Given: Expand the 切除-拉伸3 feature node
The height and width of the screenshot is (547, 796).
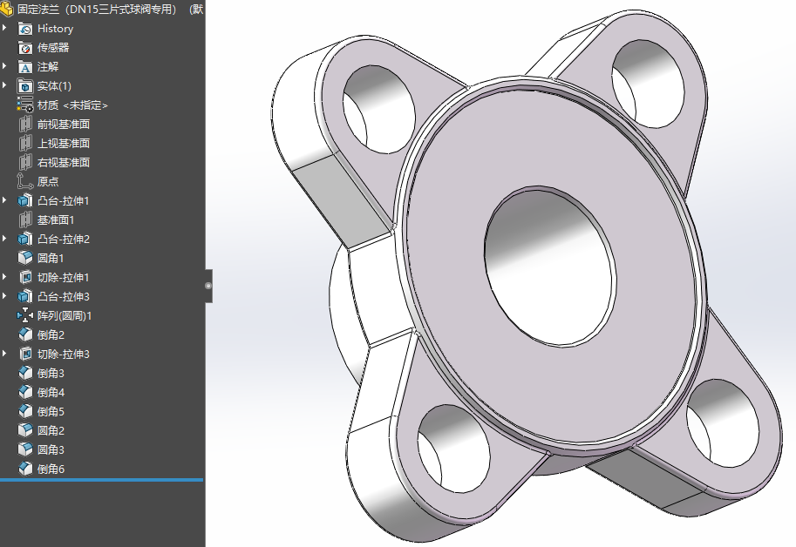Looking at the screenshot, I should 4,354.
